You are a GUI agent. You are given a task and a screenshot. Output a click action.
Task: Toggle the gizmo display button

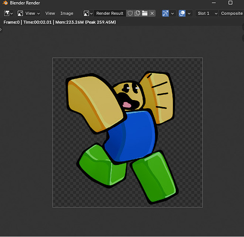pyautogui.click(x=165, y=13)
